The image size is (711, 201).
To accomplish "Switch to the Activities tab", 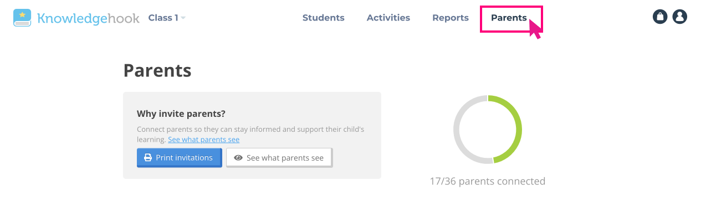I will pyautogui.click(x=388, y=18).
